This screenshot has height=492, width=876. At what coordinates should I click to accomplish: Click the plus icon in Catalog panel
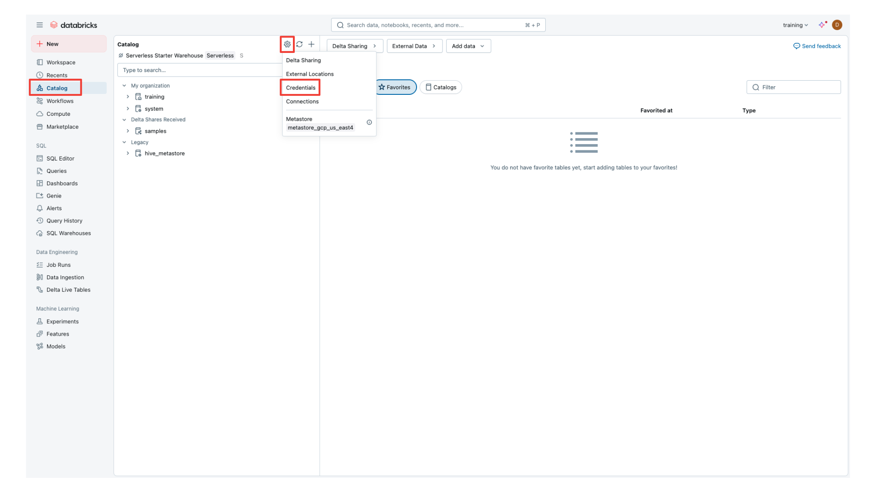coord(311,44)
